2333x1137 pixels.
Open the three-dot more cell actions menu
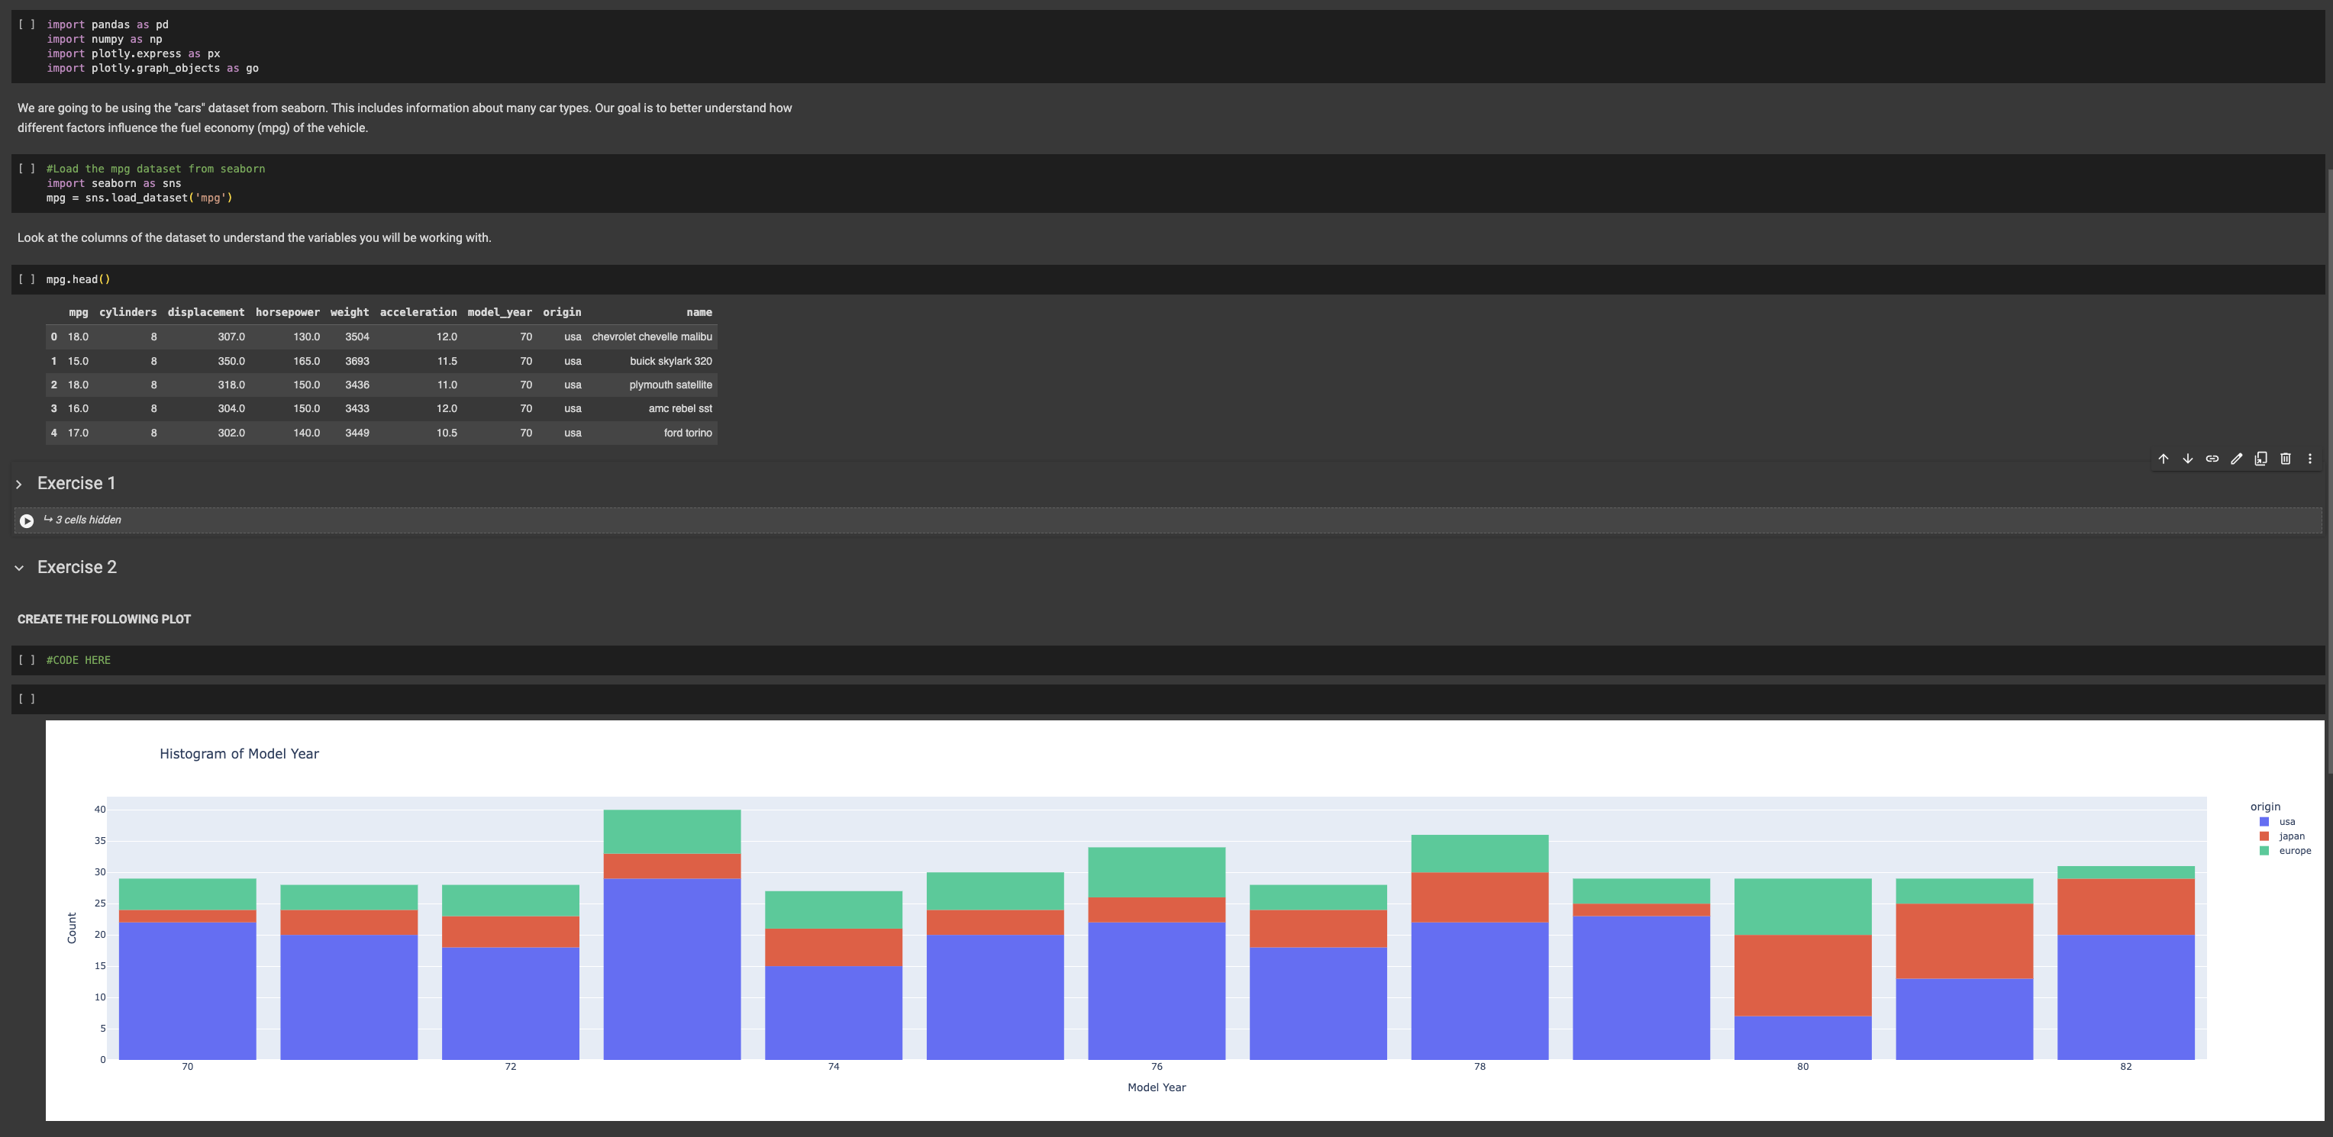[2309, 459]
